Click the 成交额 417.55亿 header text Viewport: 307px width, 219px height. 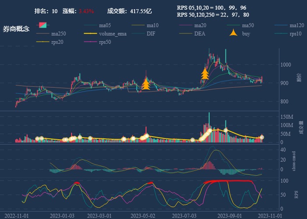129,11
